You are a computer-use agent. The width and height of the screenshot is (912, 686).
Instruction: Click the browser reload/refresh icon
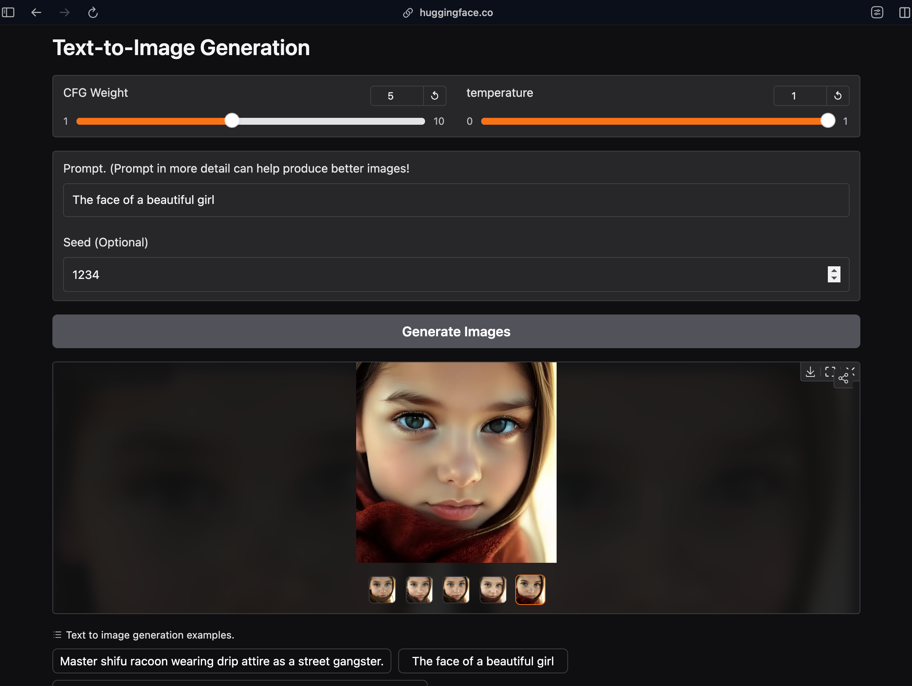(x=92, y=12)
